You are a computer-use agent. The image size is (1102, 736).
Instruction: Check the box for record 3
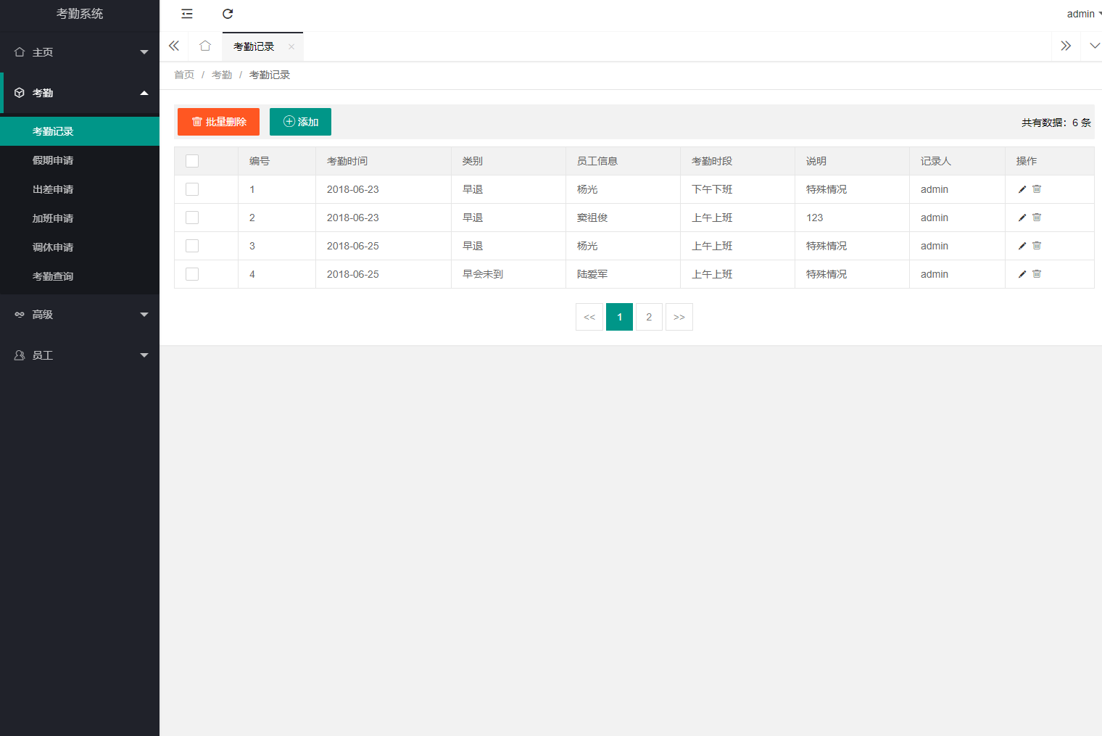pos(192,246)
